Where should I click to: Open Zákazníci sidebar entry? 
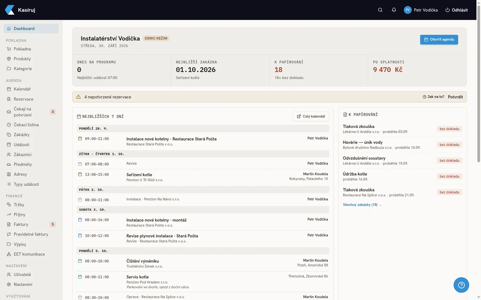[31, 154]
